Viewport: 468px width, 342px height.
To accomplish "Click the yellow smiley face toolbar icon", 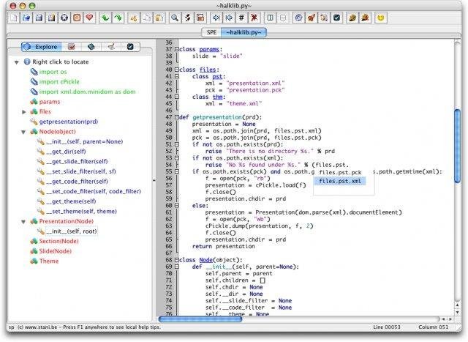I will pos(380,17).
